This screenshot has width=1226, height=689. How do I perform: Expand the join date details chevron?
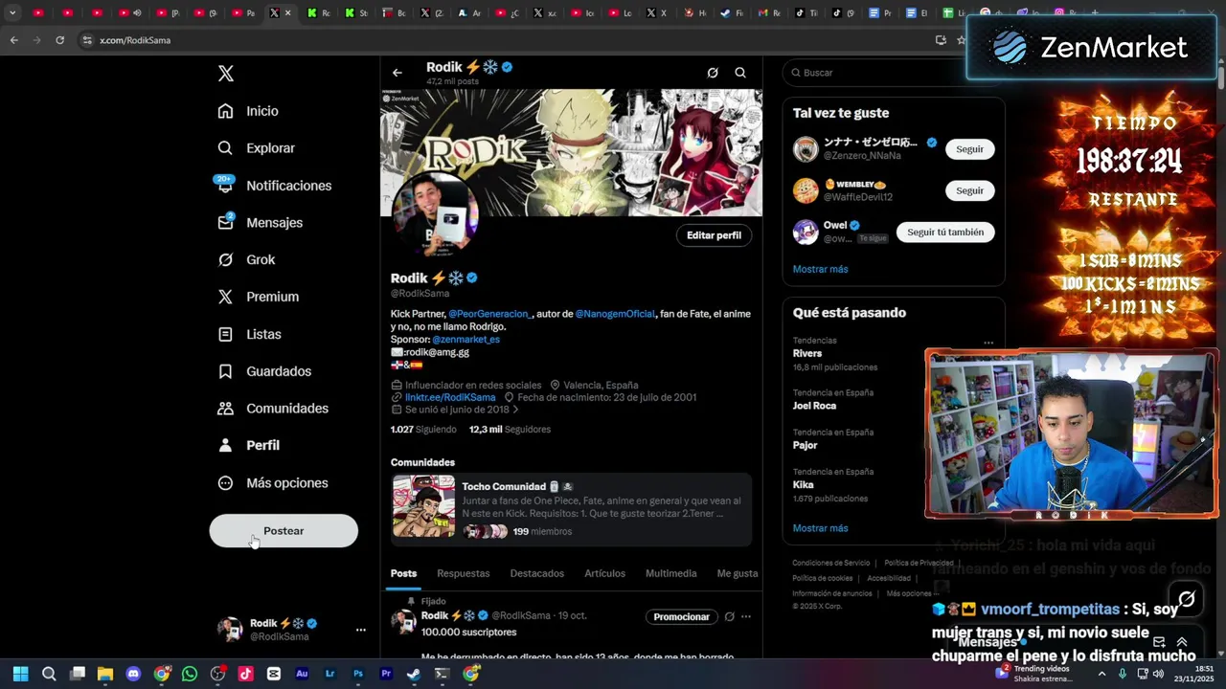(x=515, y=410)
